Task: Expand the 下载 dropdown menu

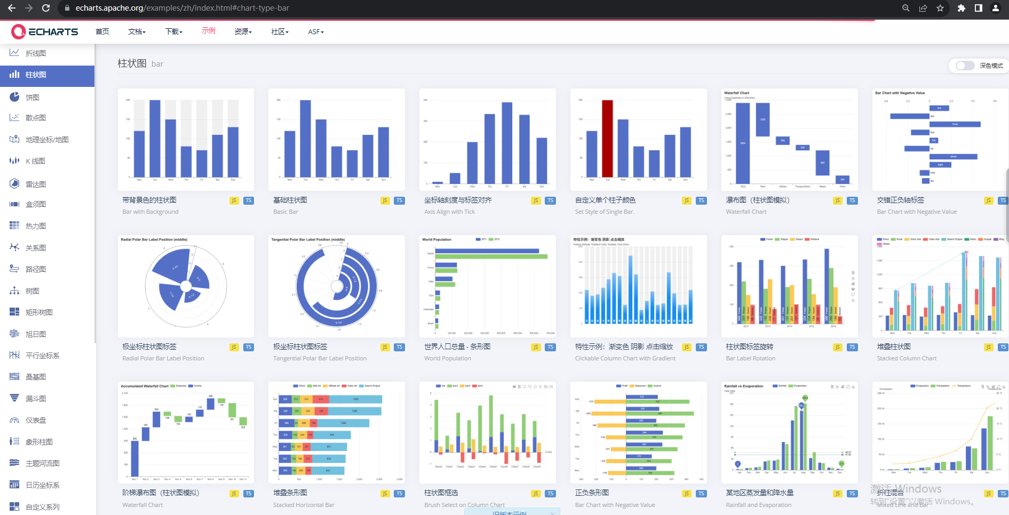Action: tap(173, 31)
